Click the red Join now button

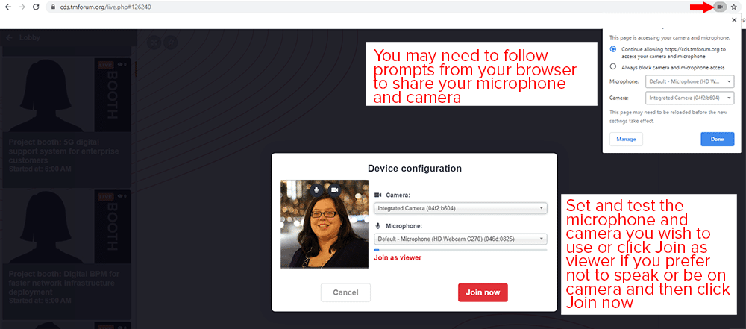click(483, 292)
